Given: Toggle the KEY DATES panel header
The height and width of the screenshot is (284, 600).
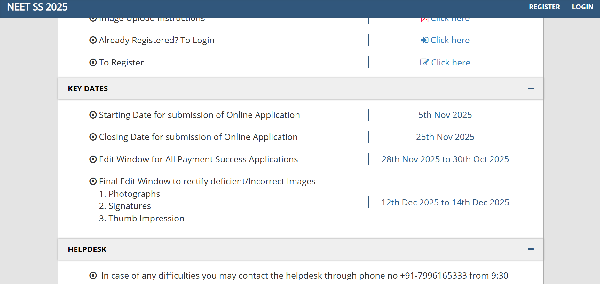Looking at the screenshot, I should pyautogui.click(x=88, y=89).
